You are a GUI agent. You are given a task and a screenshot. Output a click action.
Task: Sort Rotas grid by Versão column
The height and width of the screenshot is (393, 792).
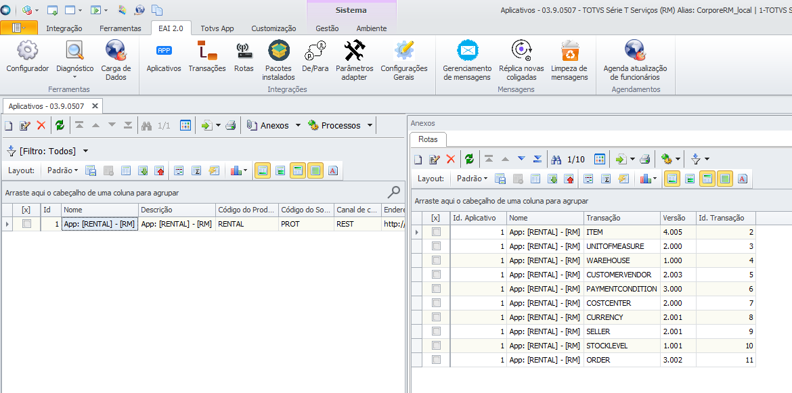click(678, 218)
